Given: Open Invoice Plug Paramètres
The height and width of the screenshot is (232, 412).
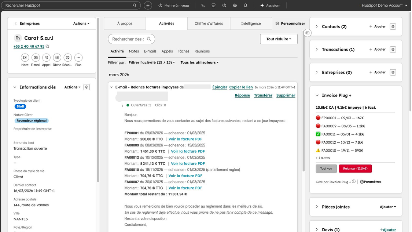Looking at the screenshot, I should click(x=371, y=182).
